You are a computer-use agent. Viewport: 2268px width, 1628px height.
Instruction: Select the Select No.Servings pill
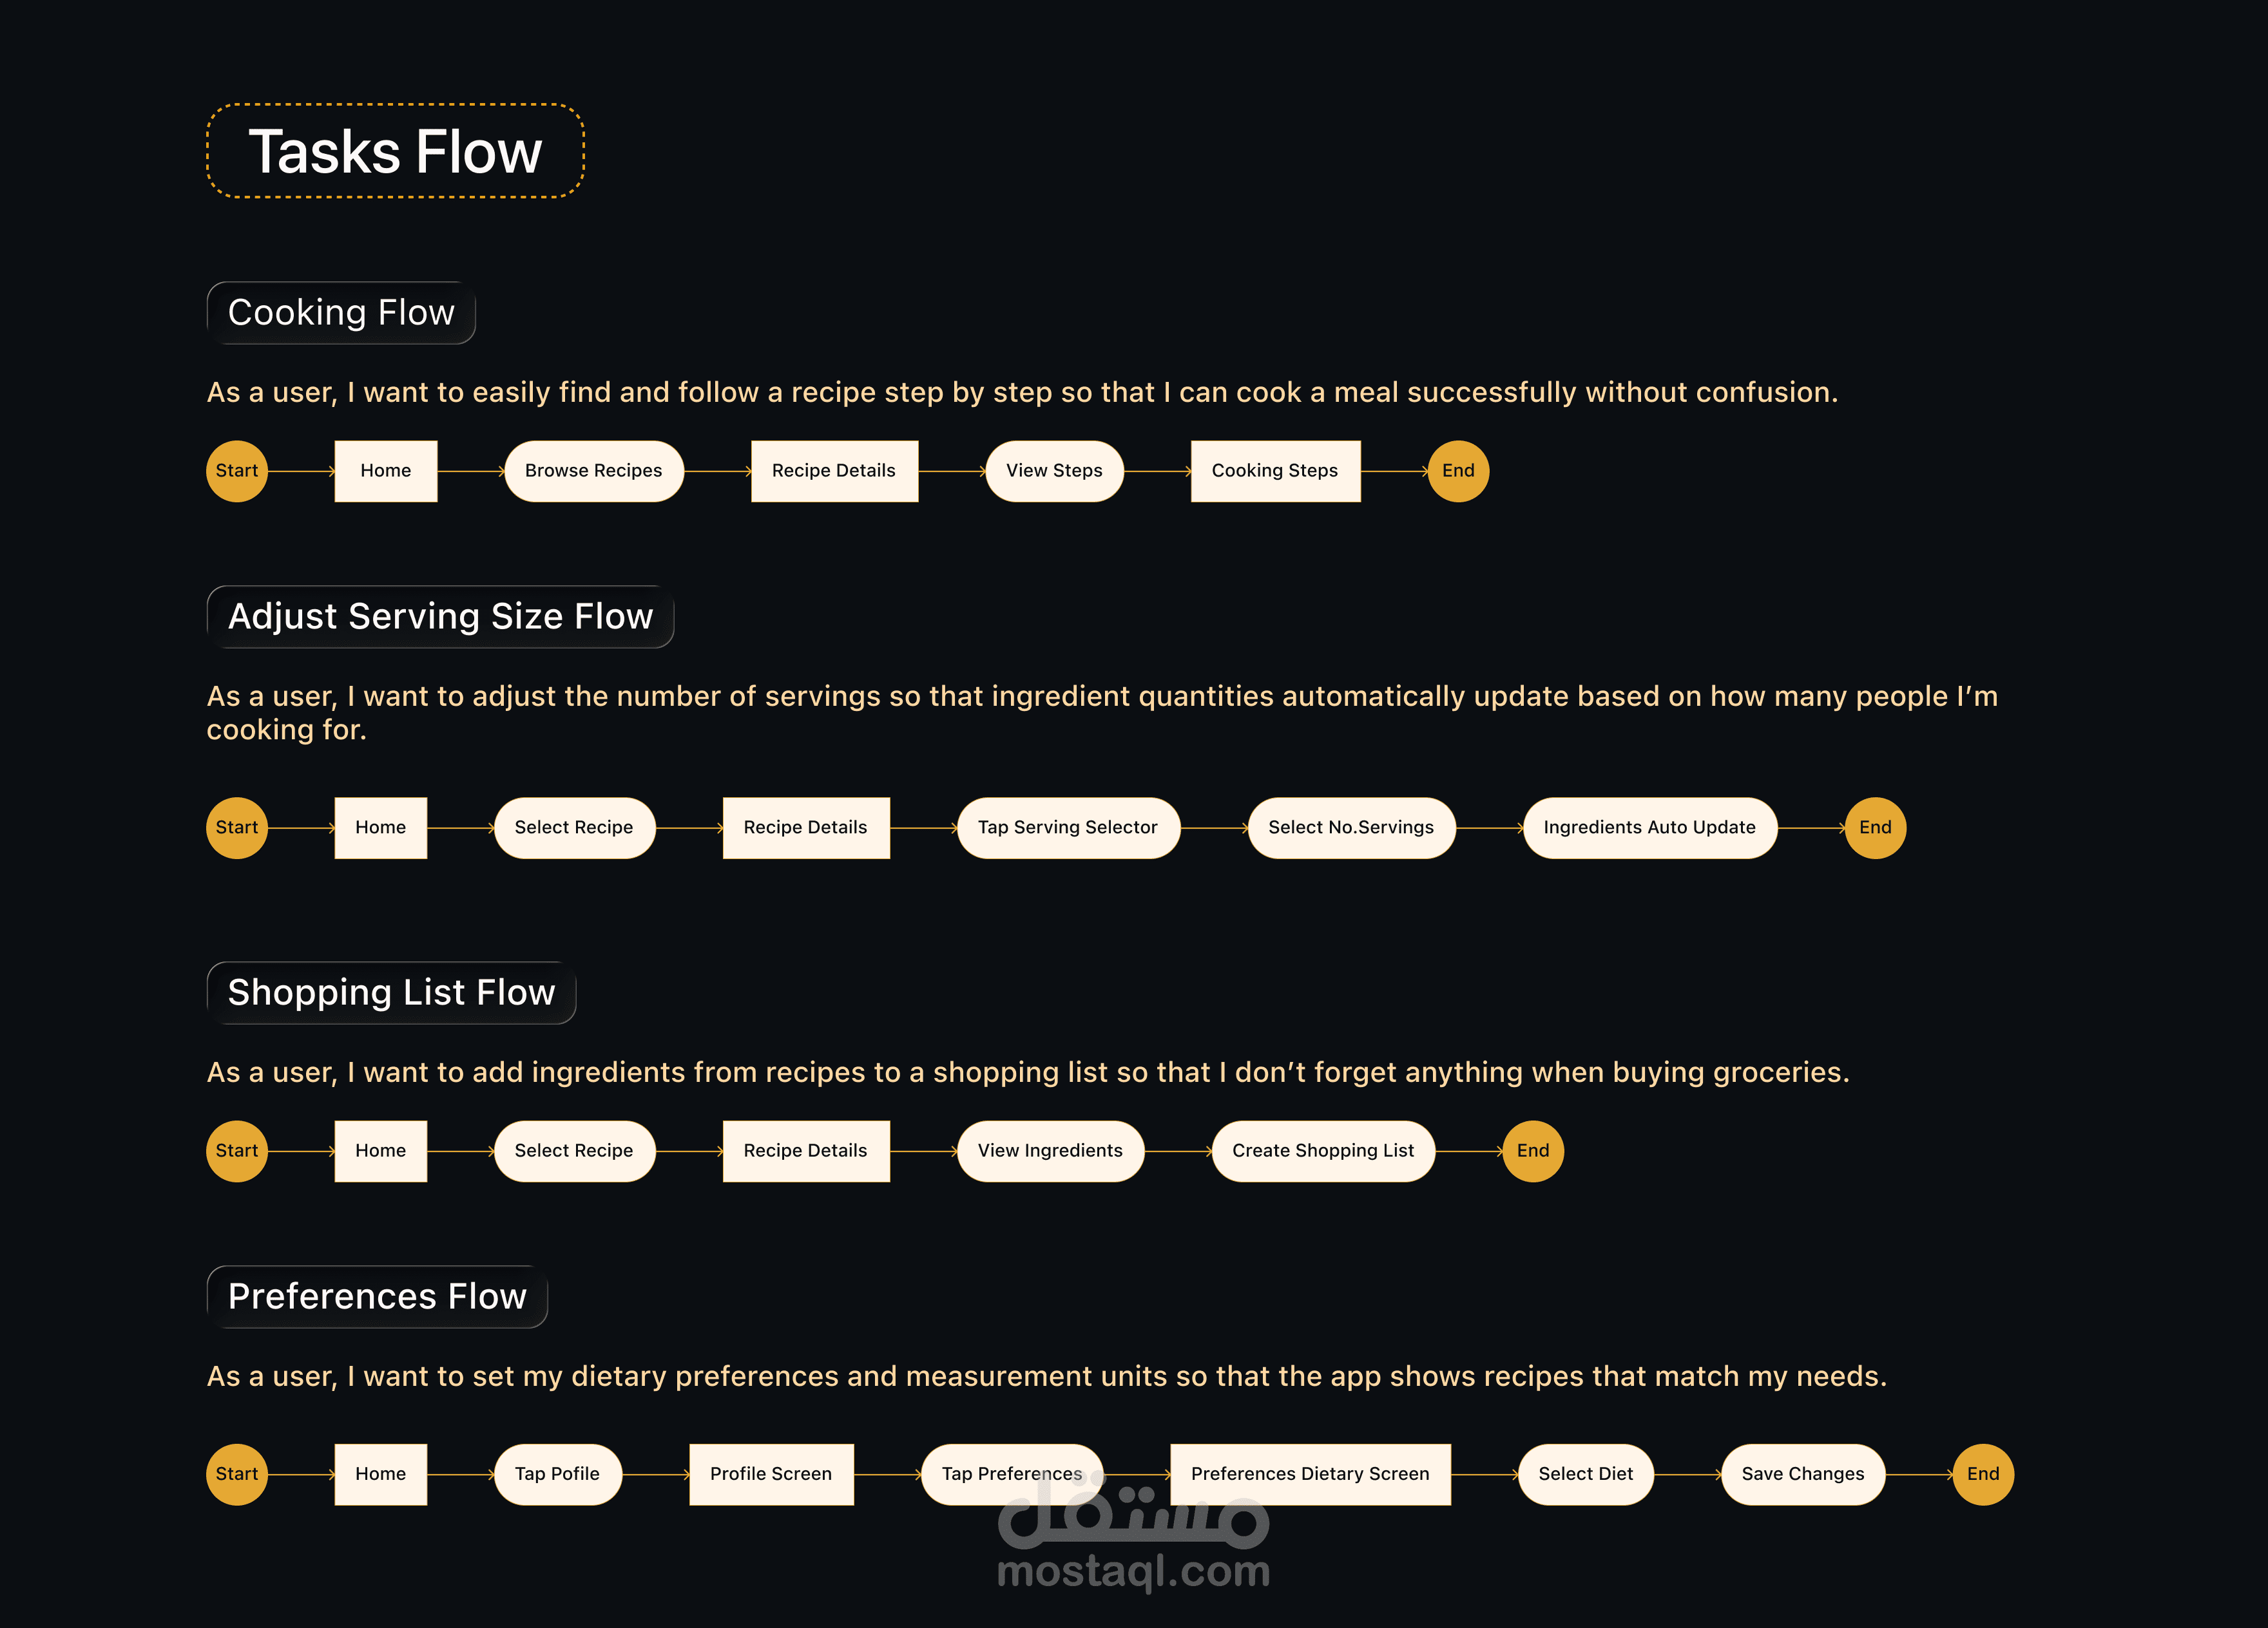(x=1351, y=828)
